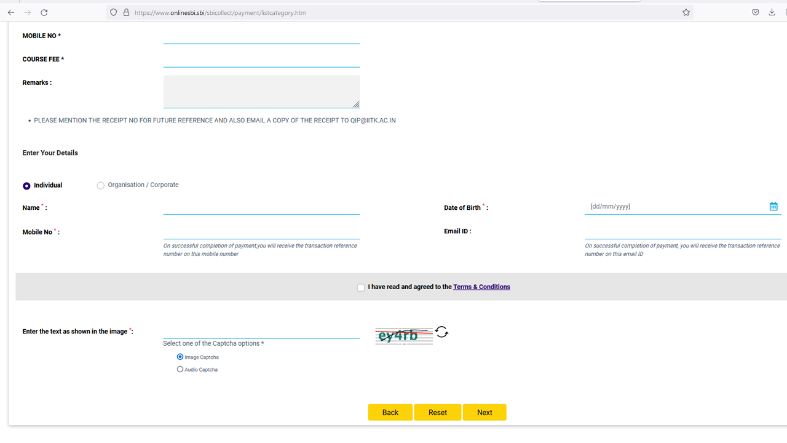This screenshot has width=787, height=443.
Task: Focus the Email ID input field
Action: 682,232
